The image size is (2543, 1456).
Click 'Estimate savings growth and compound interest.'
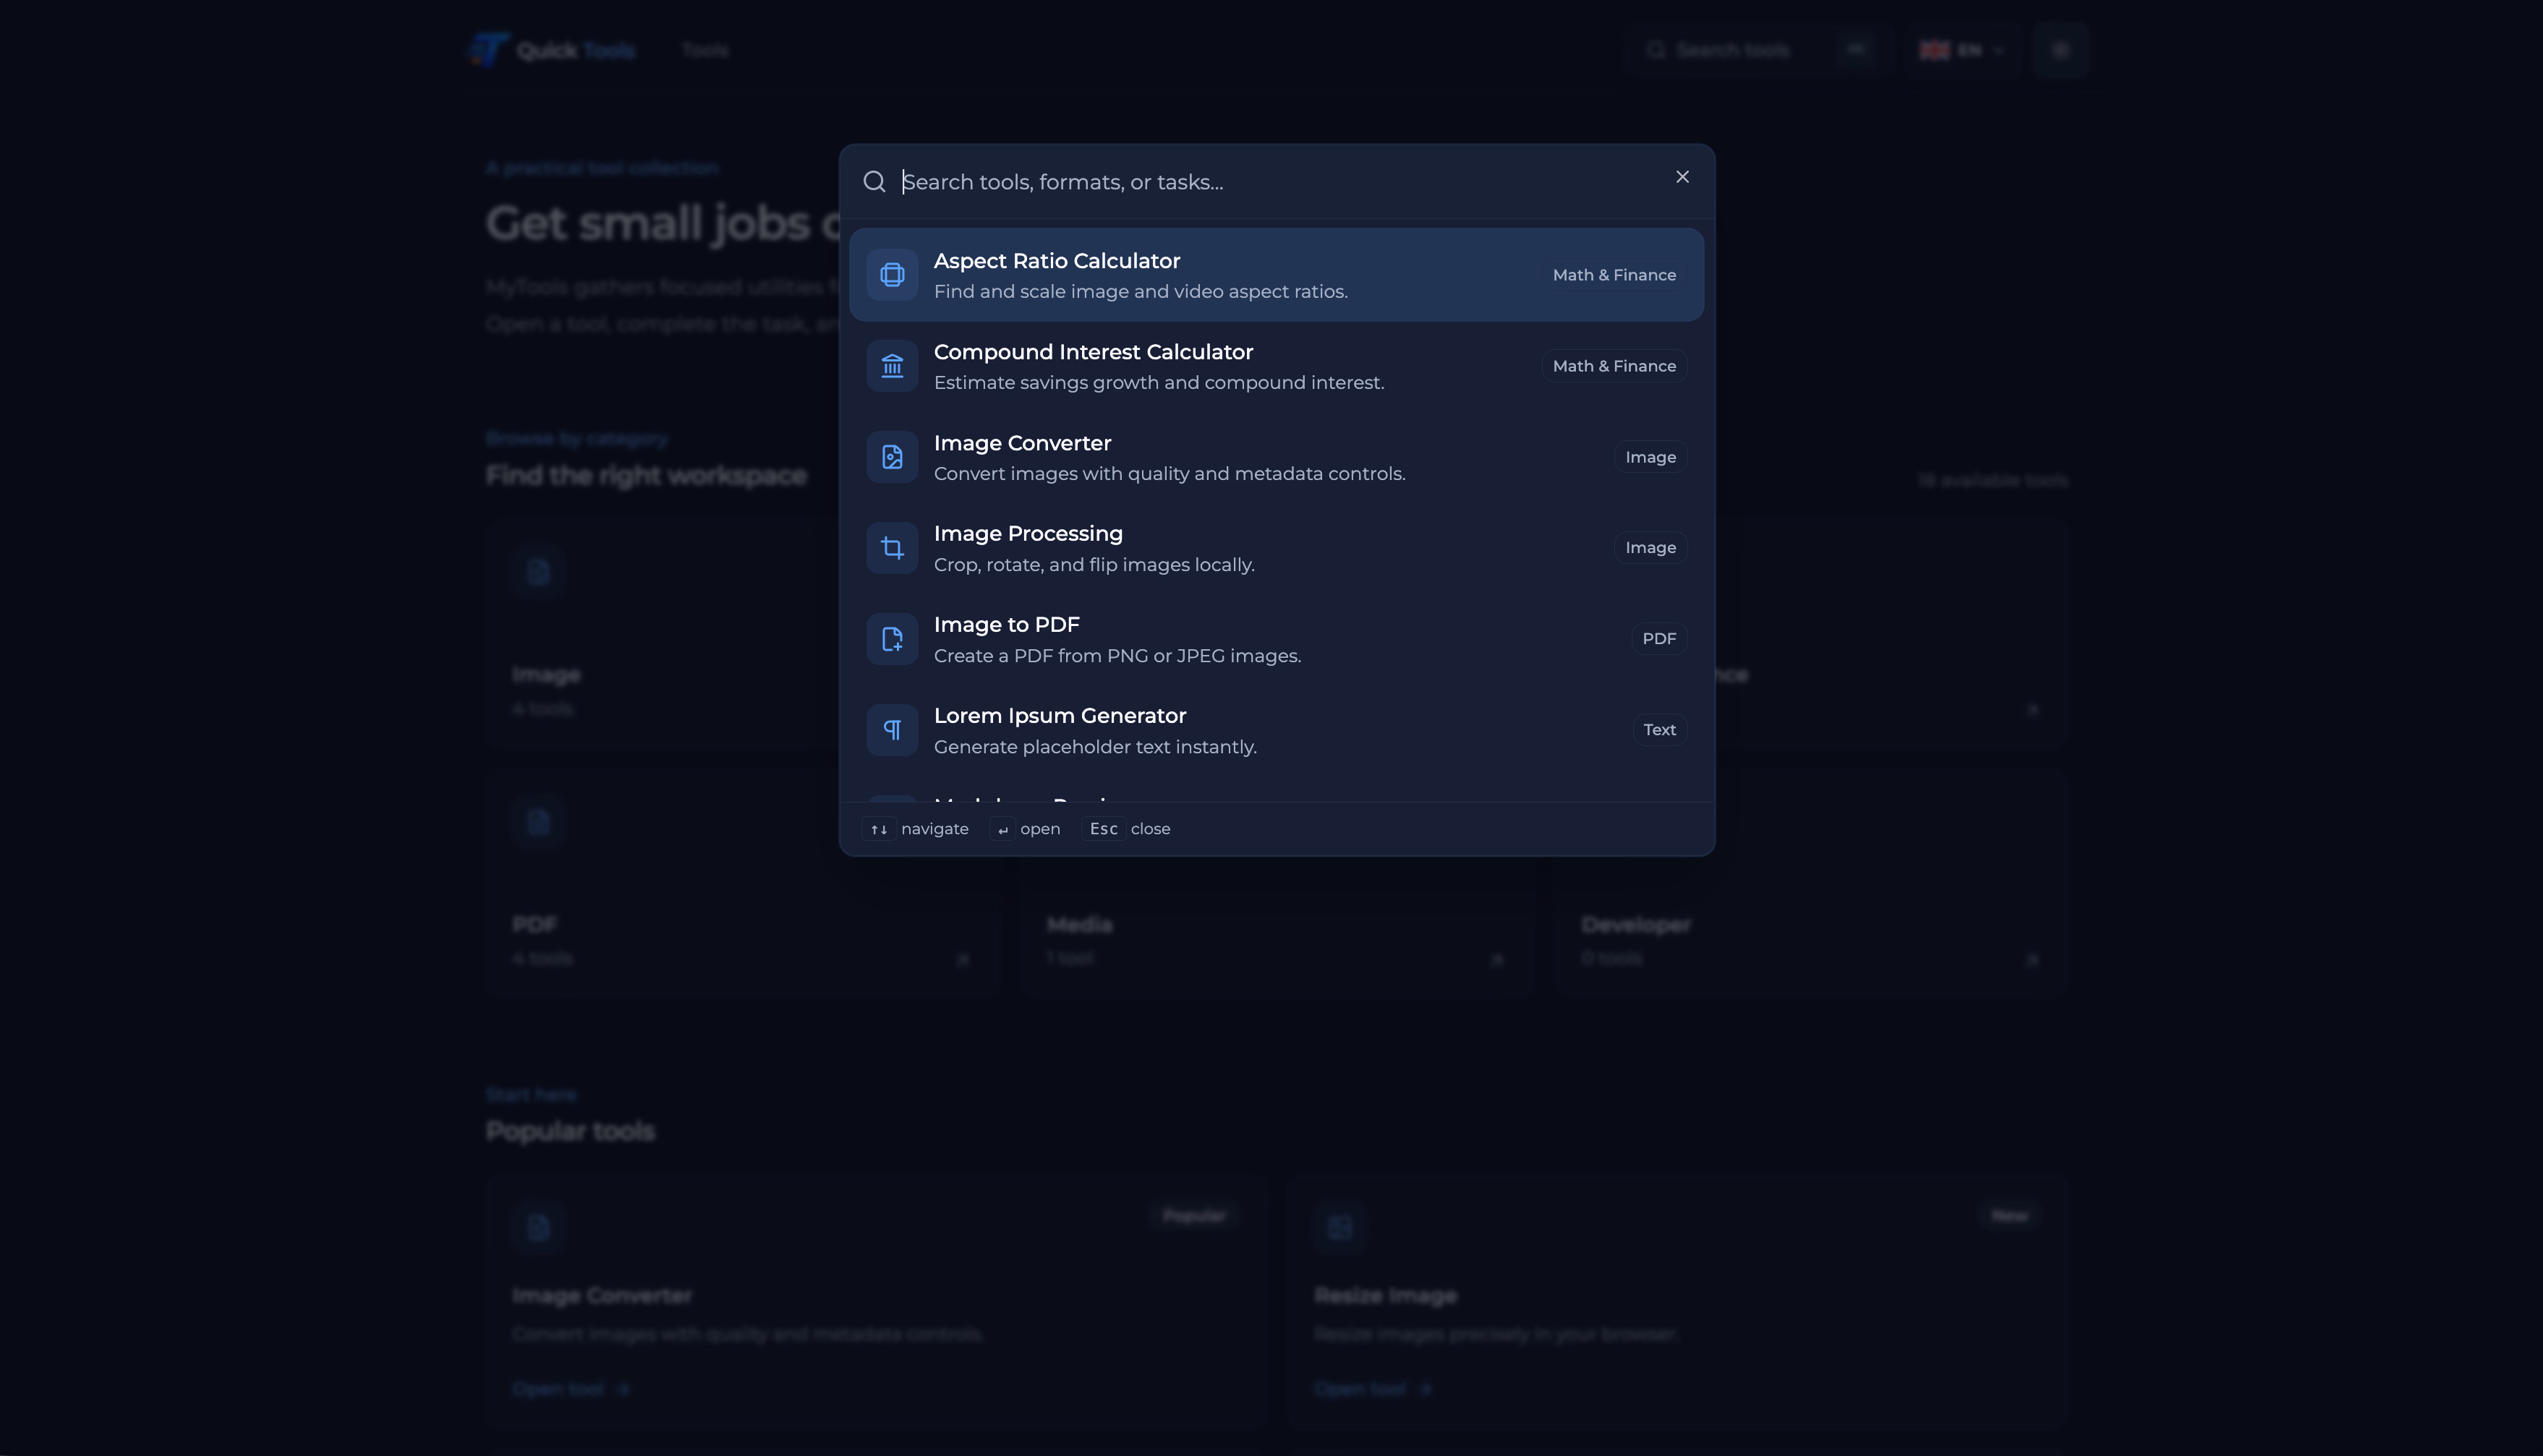click(1159, 383)
